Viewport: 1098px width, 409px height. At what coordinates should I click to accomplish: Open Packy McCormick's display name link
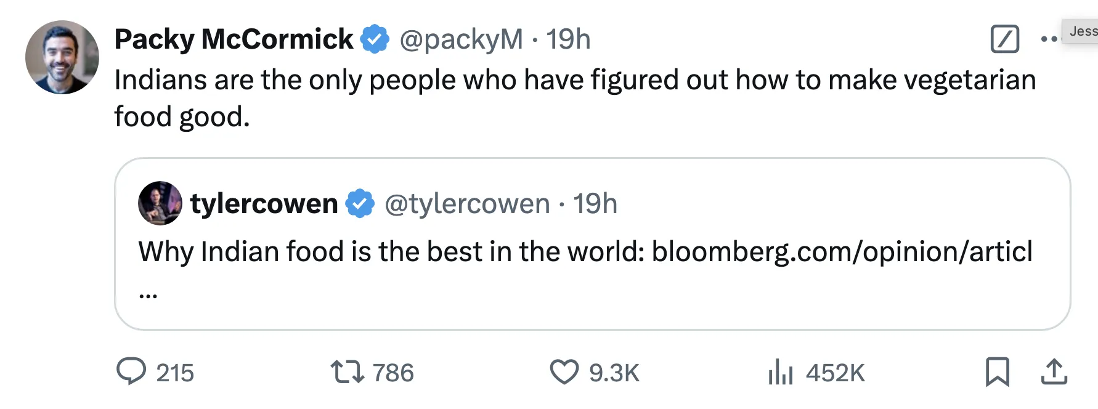(x=234, y=39)
